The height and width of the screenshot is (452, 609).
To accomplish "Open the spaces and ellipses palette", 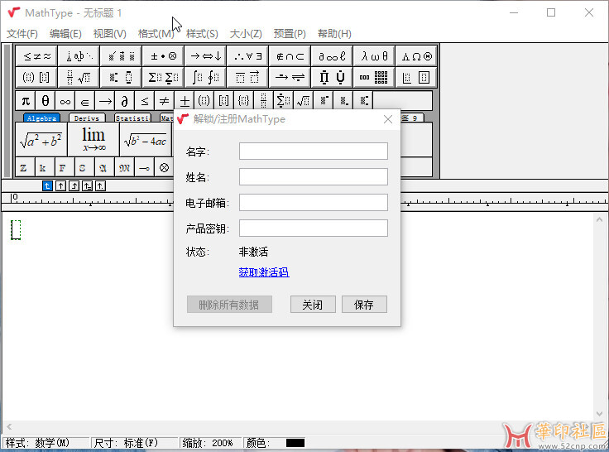I will pos(79,56).
